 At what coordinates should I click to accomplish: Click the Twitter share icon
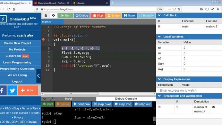[12, 90]
